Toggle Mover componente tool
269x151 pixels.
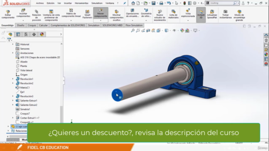[x=100, y=13]
